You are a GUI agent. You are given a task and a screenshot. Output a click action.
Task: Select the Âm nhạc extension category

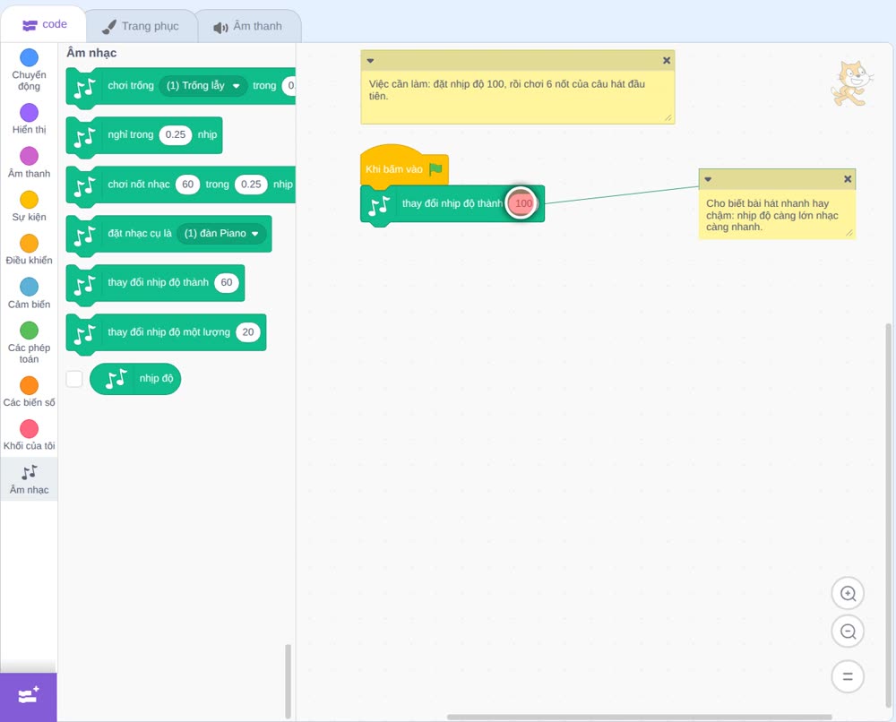pyautogui.click(x=30, y=479)
